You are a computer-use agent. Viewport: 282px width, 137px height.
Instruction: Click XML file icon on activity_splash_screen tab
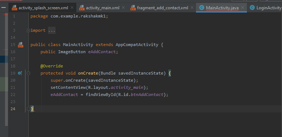click(x=14, y=8)
